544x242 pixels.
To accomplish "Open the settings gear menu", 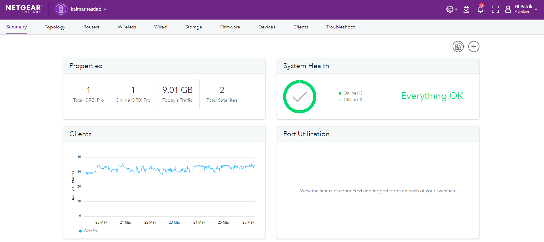I will pos(451,9).
